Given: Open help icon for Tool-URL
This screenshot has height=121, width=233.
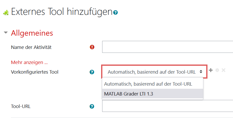Looking at the screenshot, I should pos(92,106).
